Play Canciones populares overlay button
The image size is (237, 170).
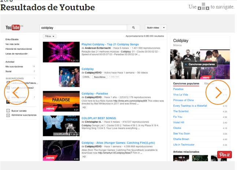tap(200, 64)
